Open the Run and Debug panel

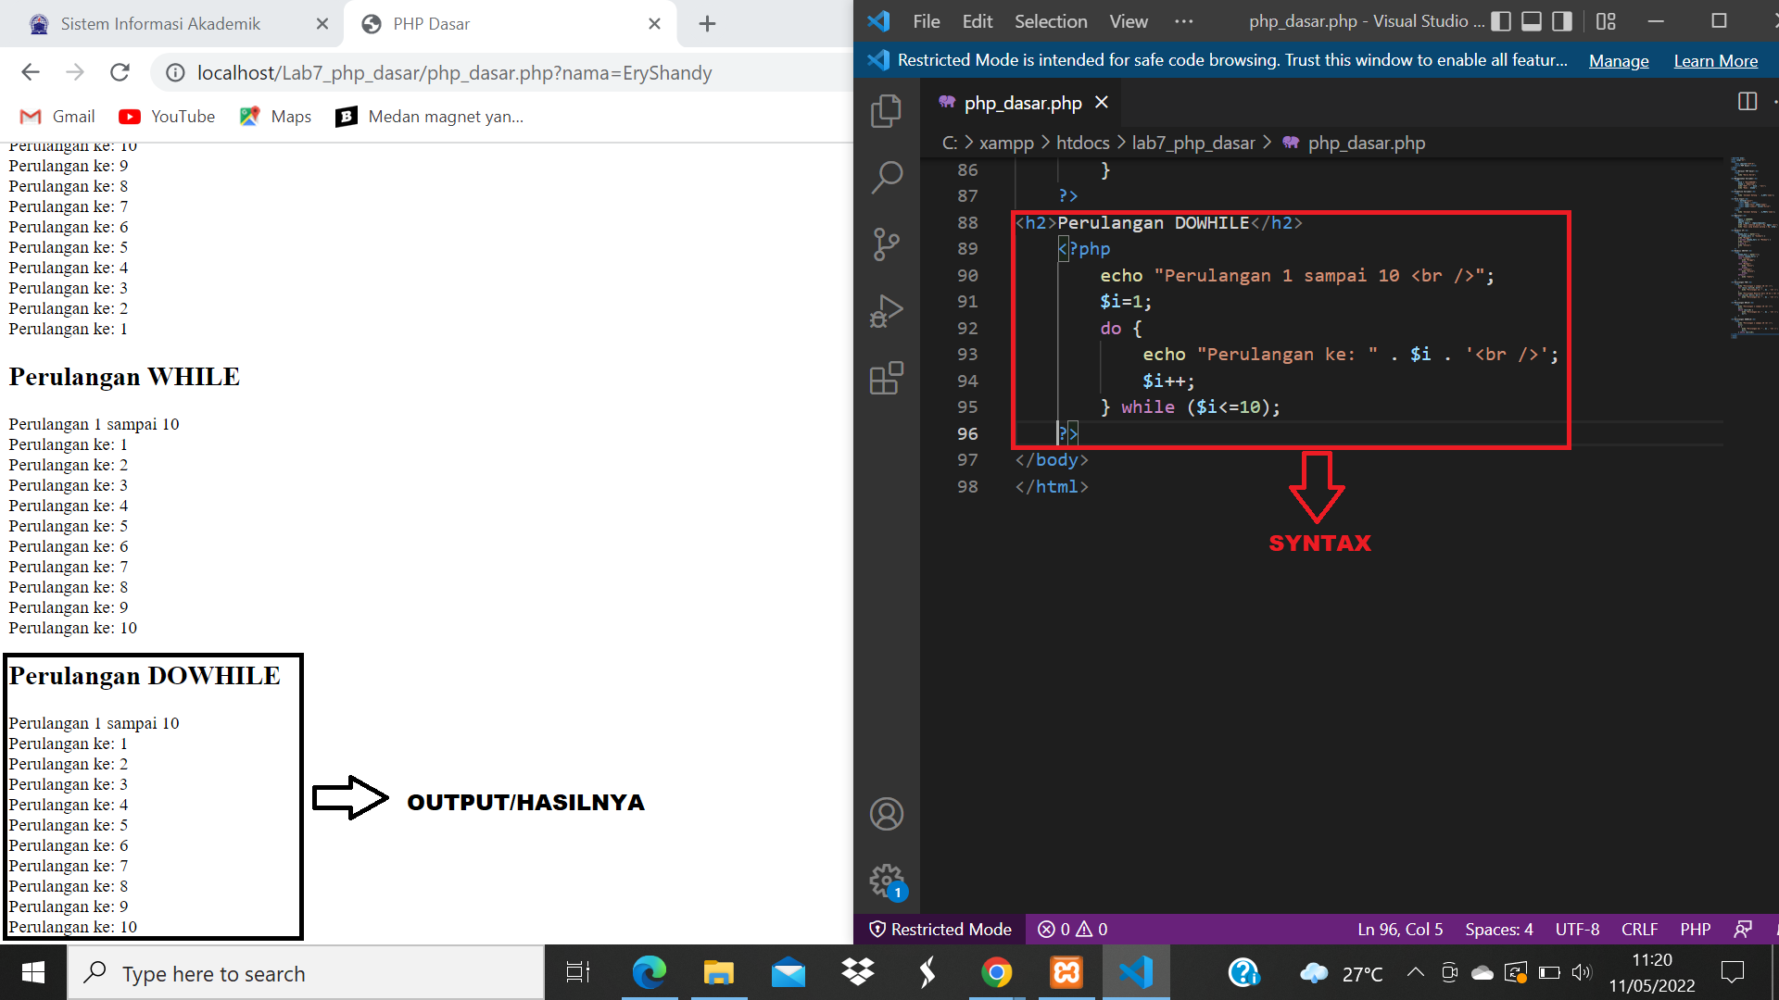click(887, 310)
